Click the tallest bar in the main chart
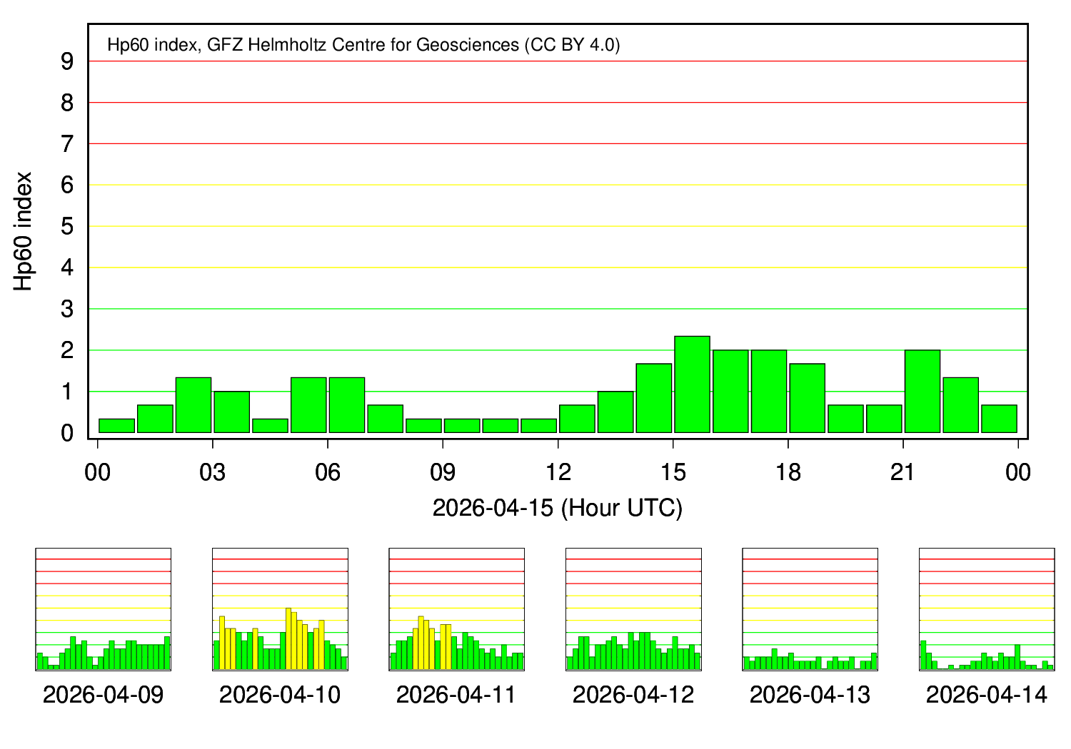This screenshot has width=1071, height=749. tap(692, 384)
